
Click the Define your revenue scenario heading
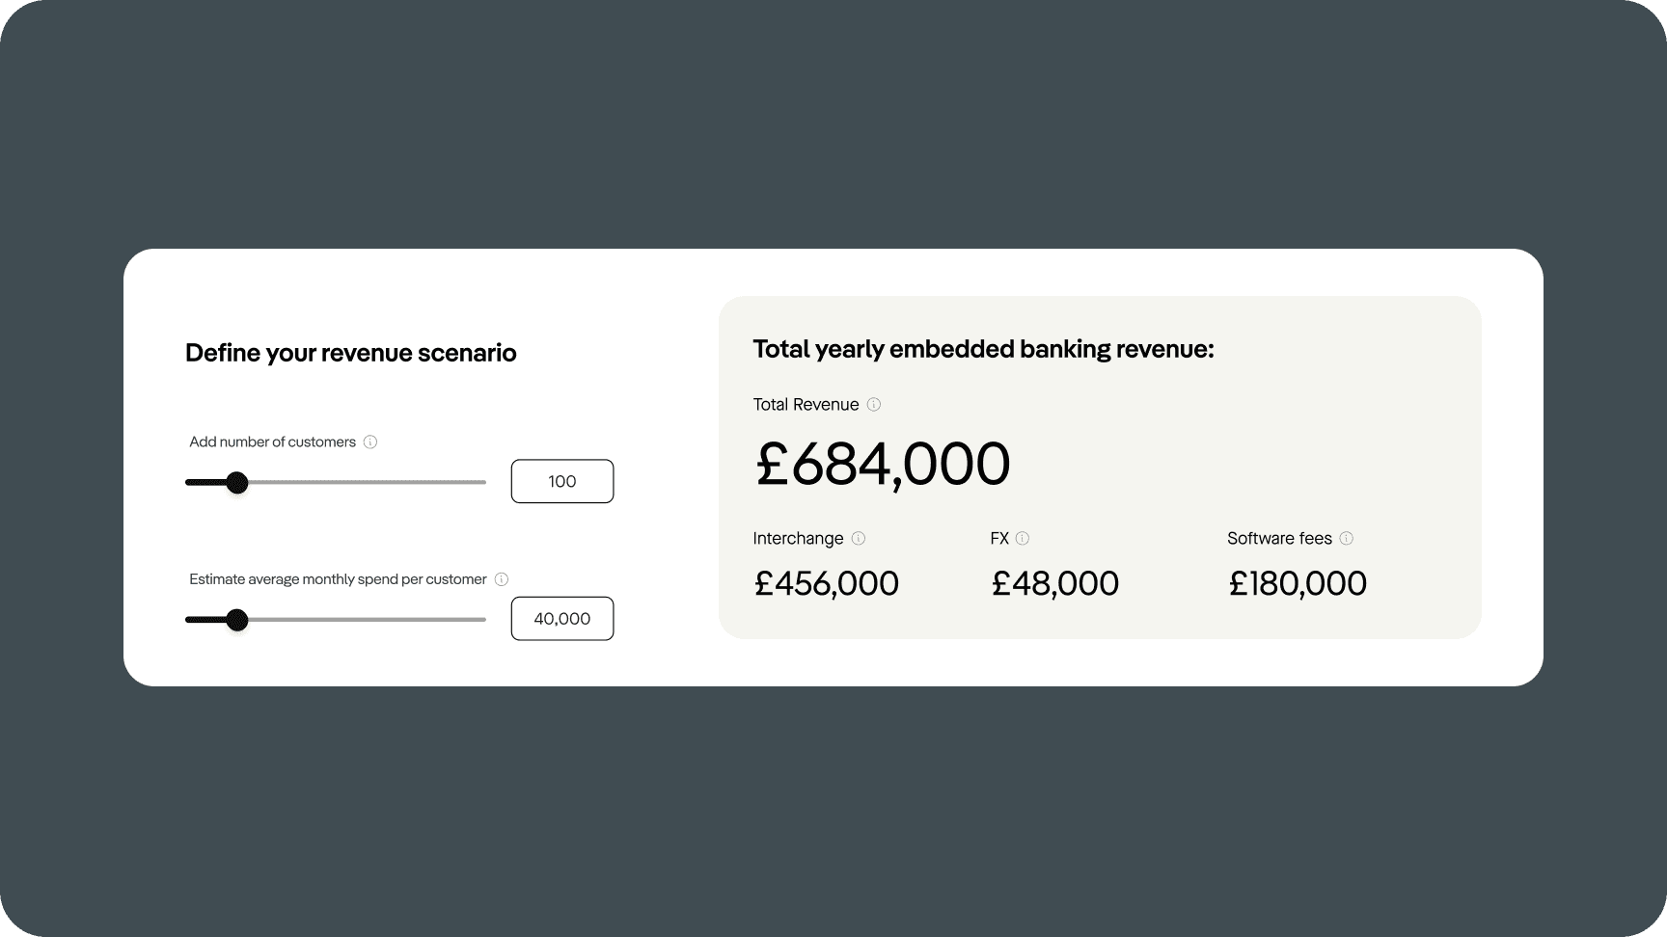352,353
